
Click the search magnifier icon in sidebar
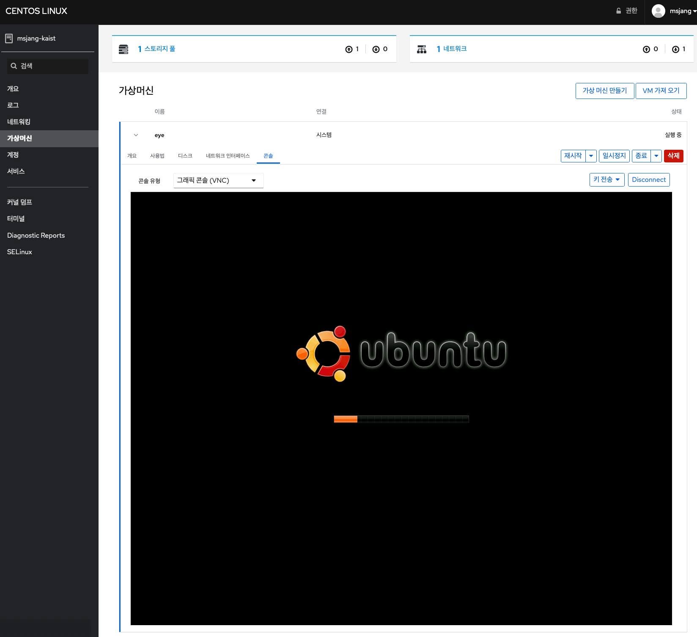pyautogui.click(x=14, y=66)
